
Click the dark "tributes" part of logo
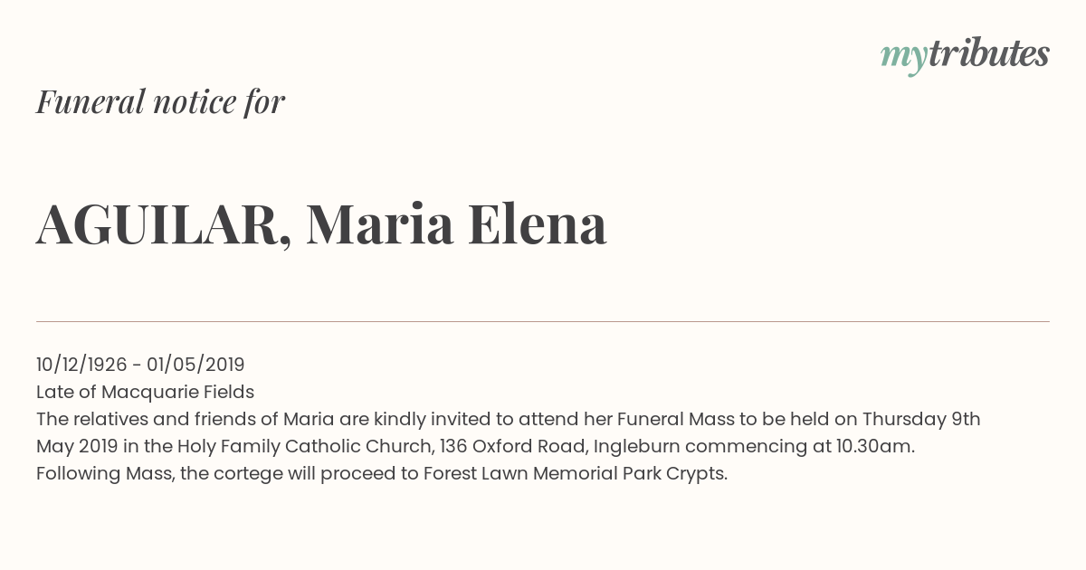tap(988, 53)
